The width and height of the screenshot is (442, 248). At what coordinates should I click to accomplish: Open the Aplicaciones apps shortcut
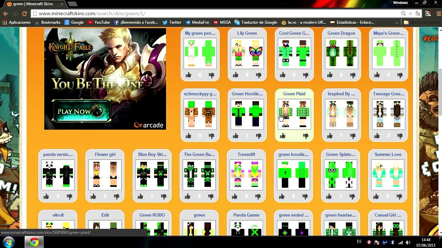[17, 22]
